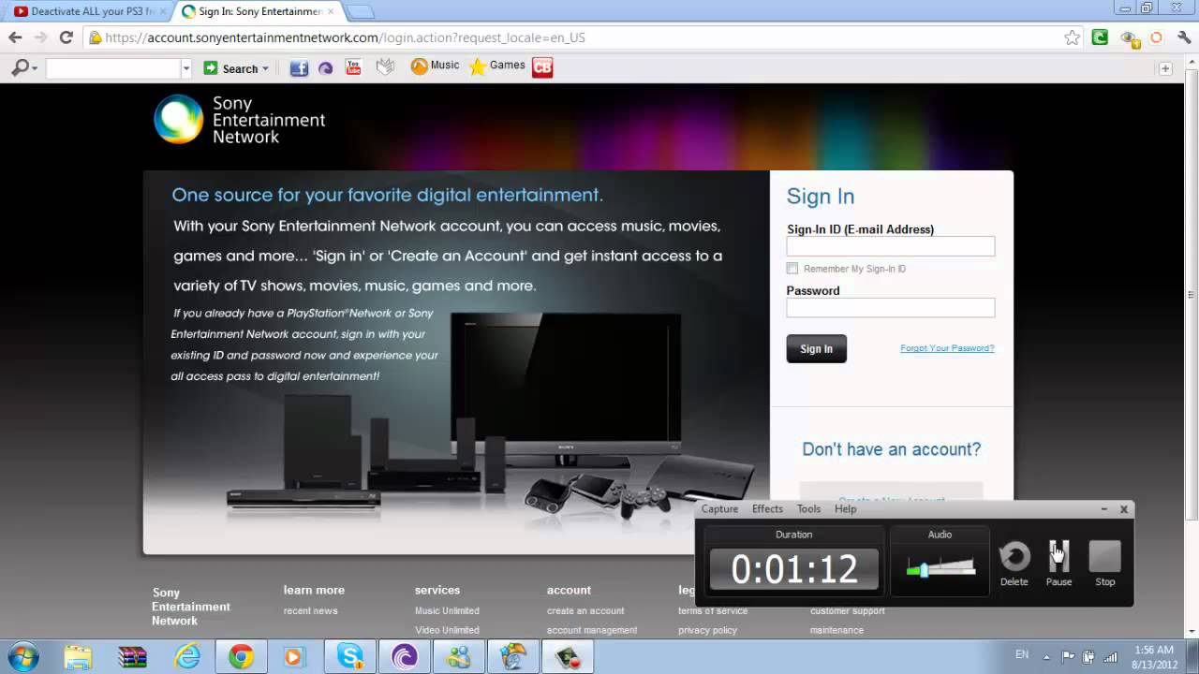Viewport: 1199px width, 674px height.
Task: Delete the current recording
Action: coord(1014,564)
